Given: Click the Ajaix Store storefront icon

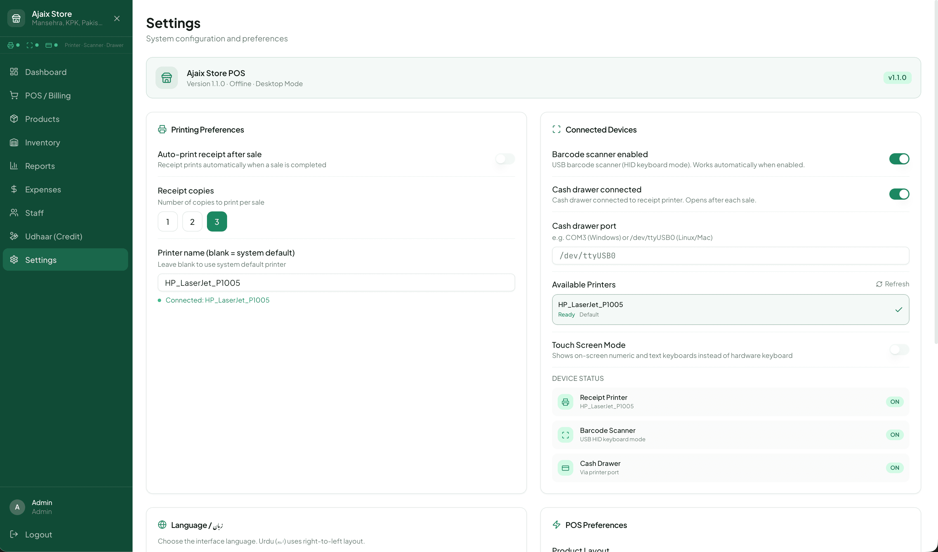Looking at the screenshot, I should click(x=16, y=18).
